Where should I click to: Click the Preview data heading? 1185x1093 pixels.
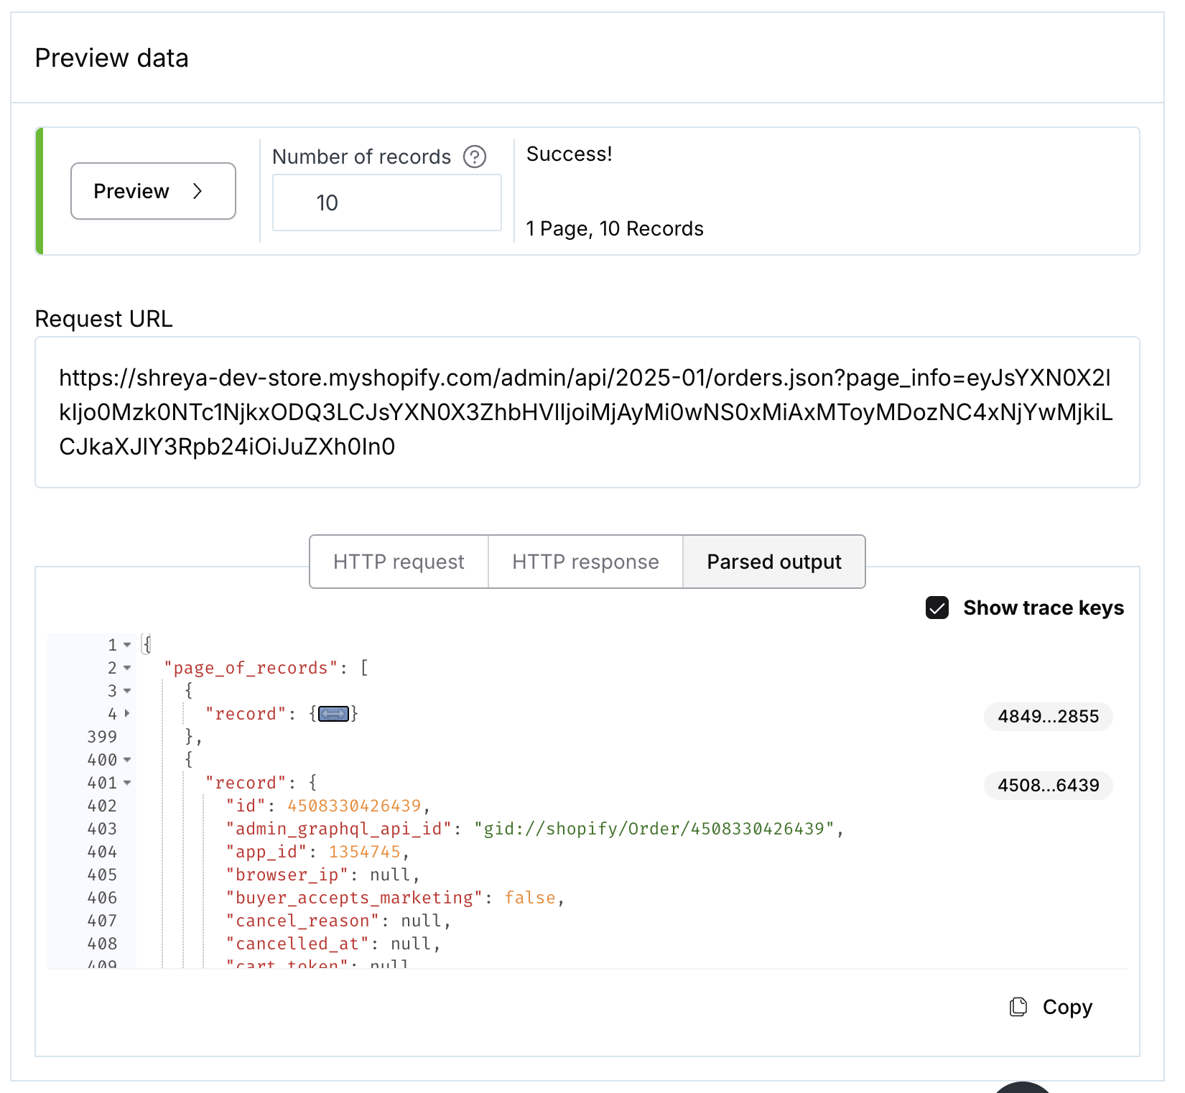click(112, 58)
